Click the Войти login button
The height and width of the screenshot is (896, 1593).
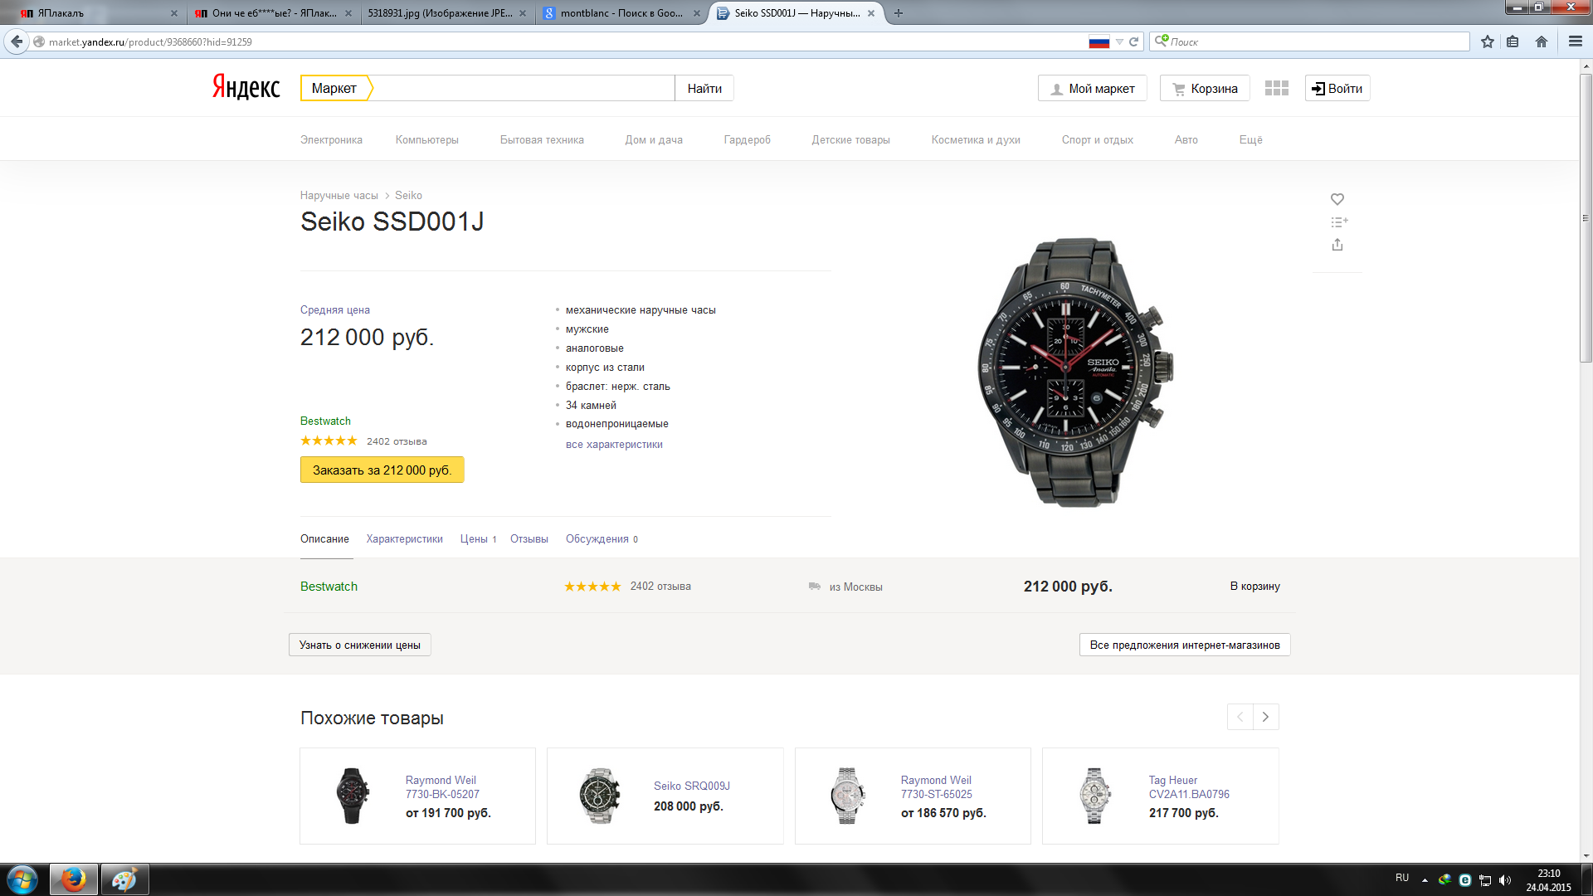click(x=1337, y=88)
